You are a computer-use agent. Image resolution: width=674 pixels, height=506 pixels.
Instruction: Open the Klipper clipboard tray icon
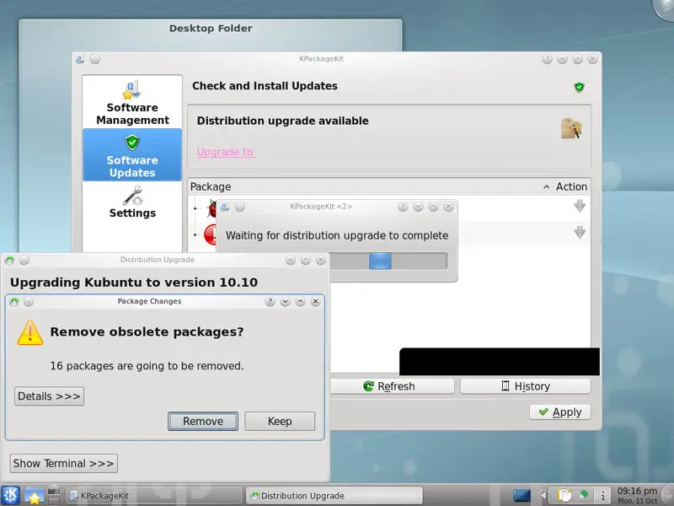tap(564, 496)
